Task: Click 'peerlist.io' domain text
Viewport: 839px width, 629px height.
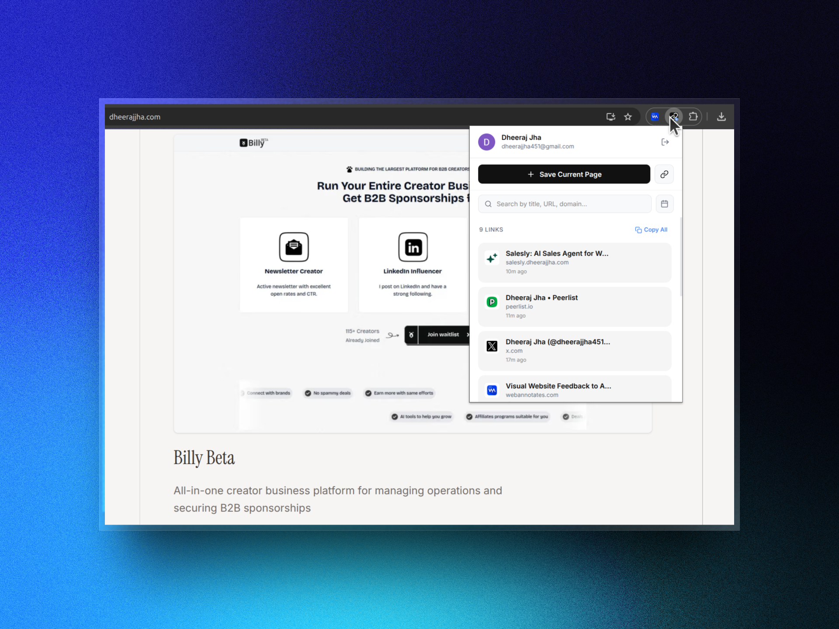Action: pyautogui.click(x=519, y=307)
